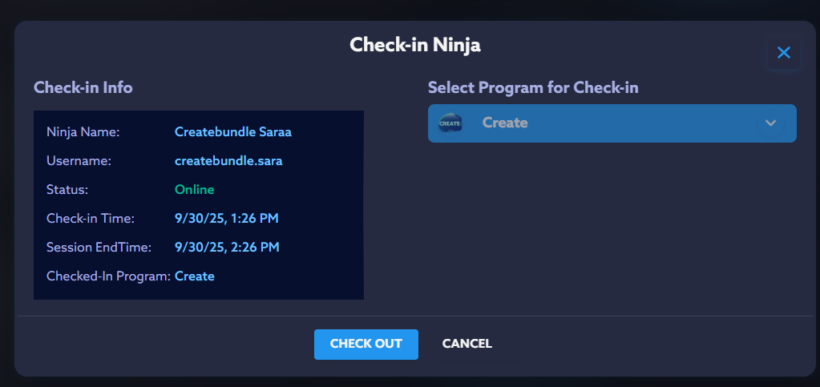Select the session end time 2:26 PM value
The image size is (820, 387).
(x=227, y=248)
